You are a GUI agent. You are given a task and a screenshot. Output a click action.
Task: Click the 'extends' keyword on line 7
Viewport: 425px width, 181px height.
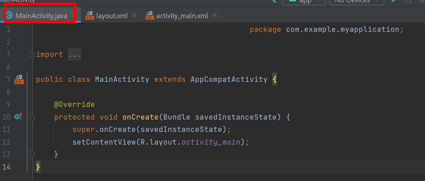(x=170, y=80)
